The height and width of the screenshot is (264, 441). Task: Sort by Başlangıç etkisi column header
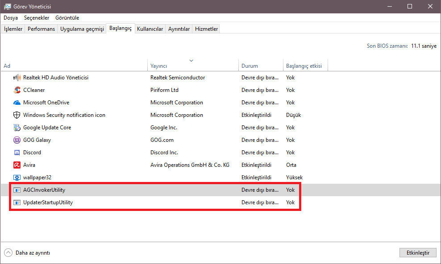(x=305, y=66)
